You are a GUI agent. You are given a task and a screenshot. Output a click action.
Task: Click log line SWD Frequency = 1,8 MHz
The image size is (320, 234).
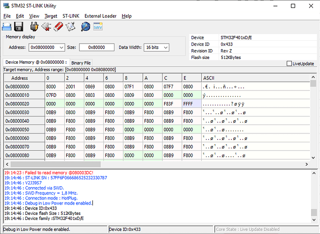click(41, 193)
